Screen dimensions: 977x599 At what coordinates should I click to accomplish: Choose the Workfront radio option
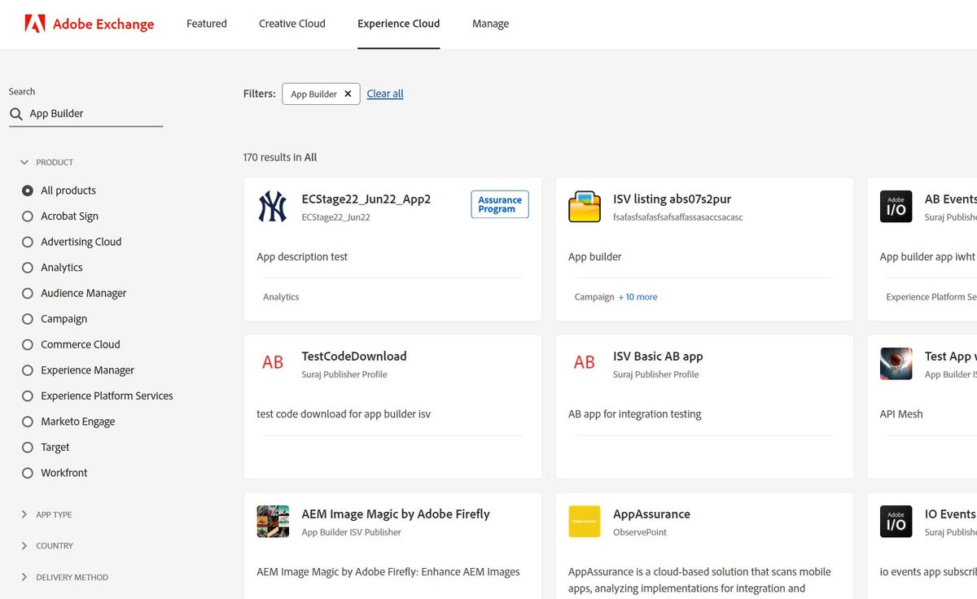click(x=28, y=473)
